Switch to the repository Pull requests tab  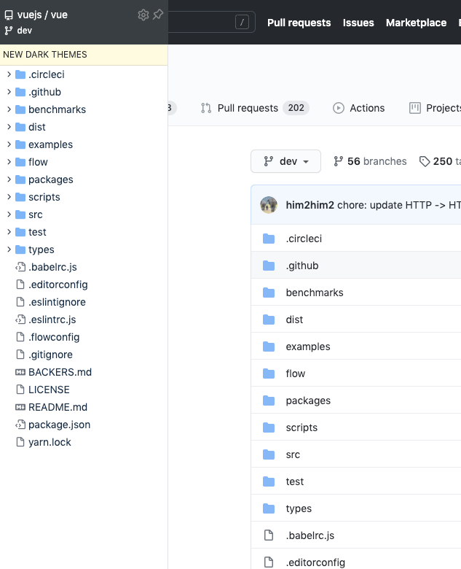255,108
